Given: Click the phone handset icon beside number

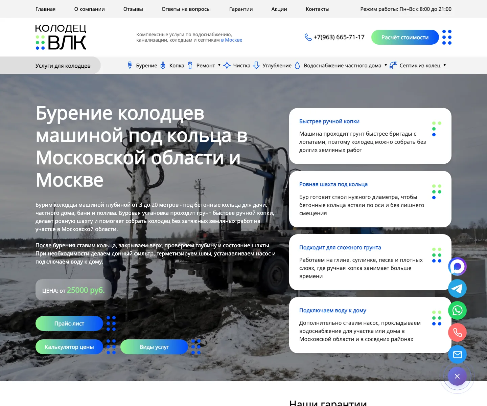Looking at the screenshot, I should coord(308,37).
